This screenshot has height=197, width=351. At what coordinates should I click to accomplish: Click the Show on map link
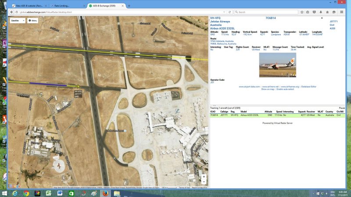(268, 89)
